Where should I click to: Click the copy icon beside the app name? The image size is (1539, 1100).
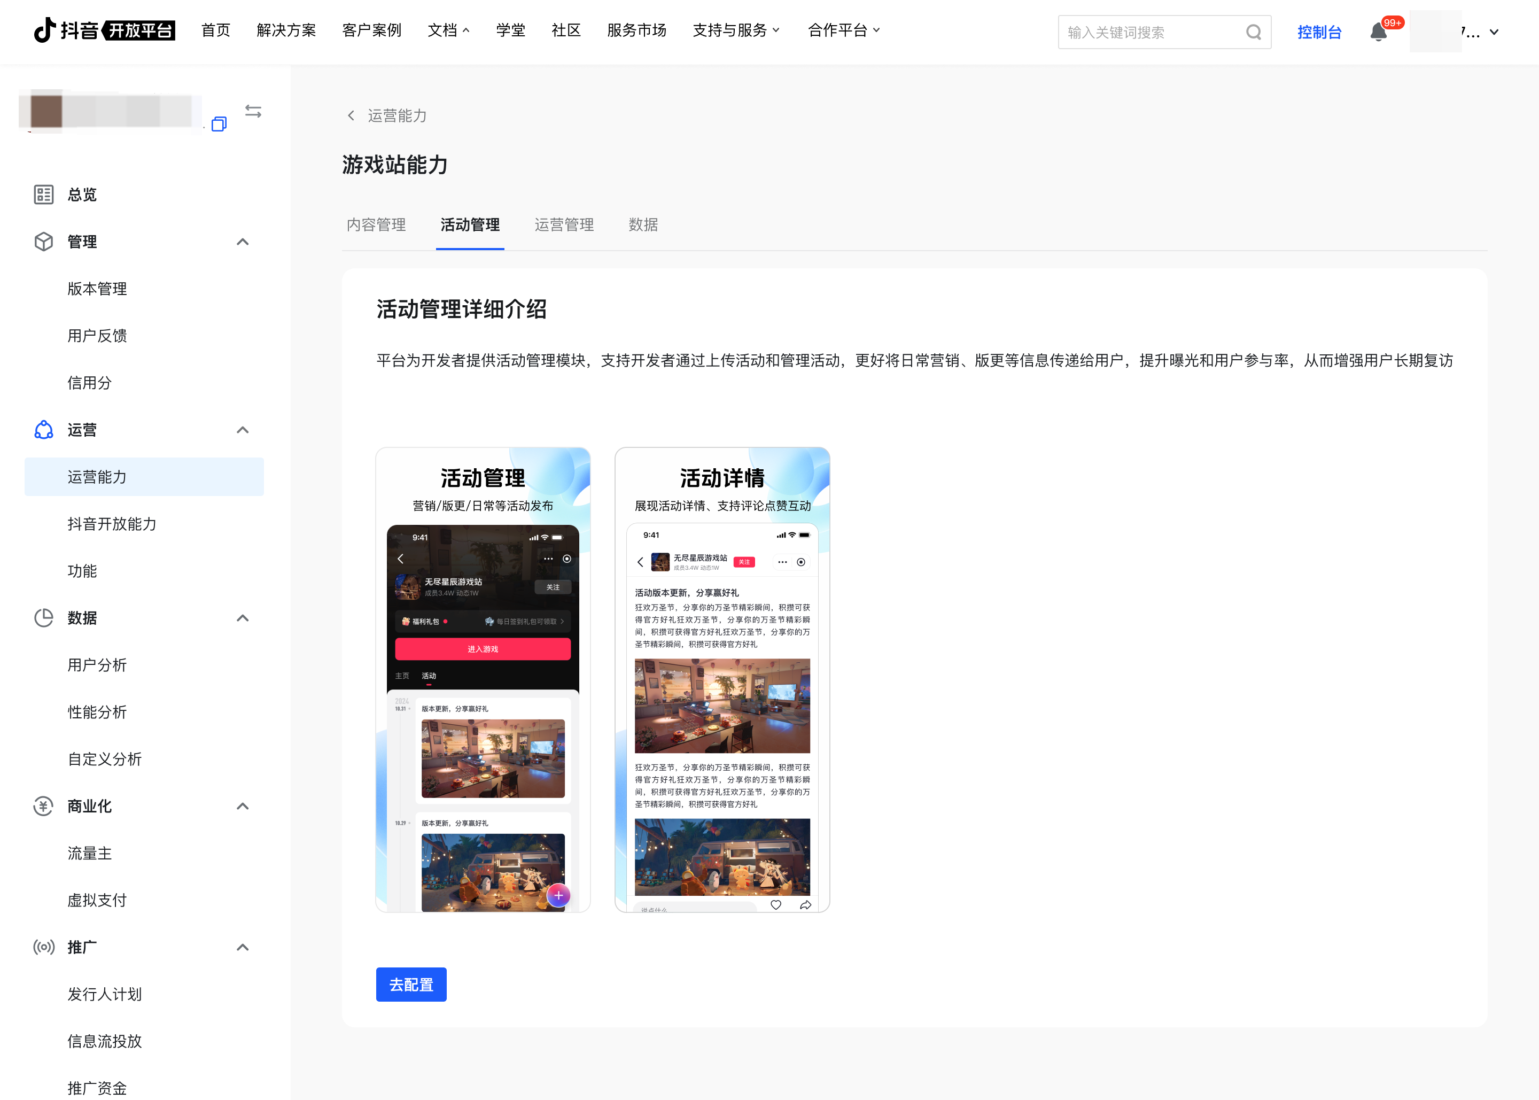pyautogui.click(x=219, y=124)
